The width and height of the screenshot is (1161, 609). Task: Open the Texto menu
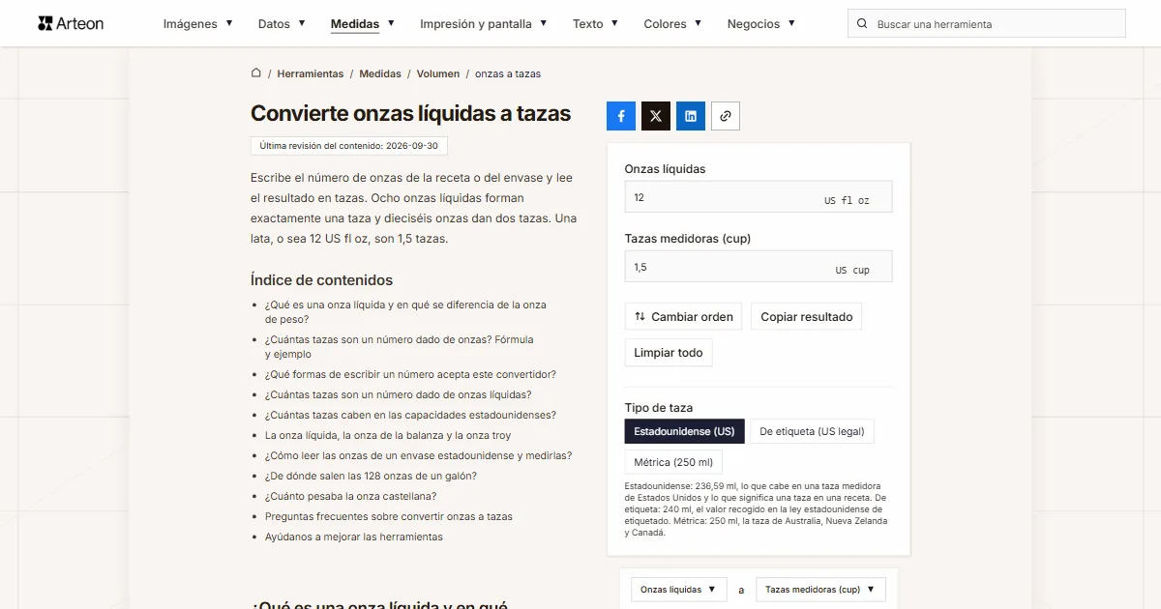point(596,23)
